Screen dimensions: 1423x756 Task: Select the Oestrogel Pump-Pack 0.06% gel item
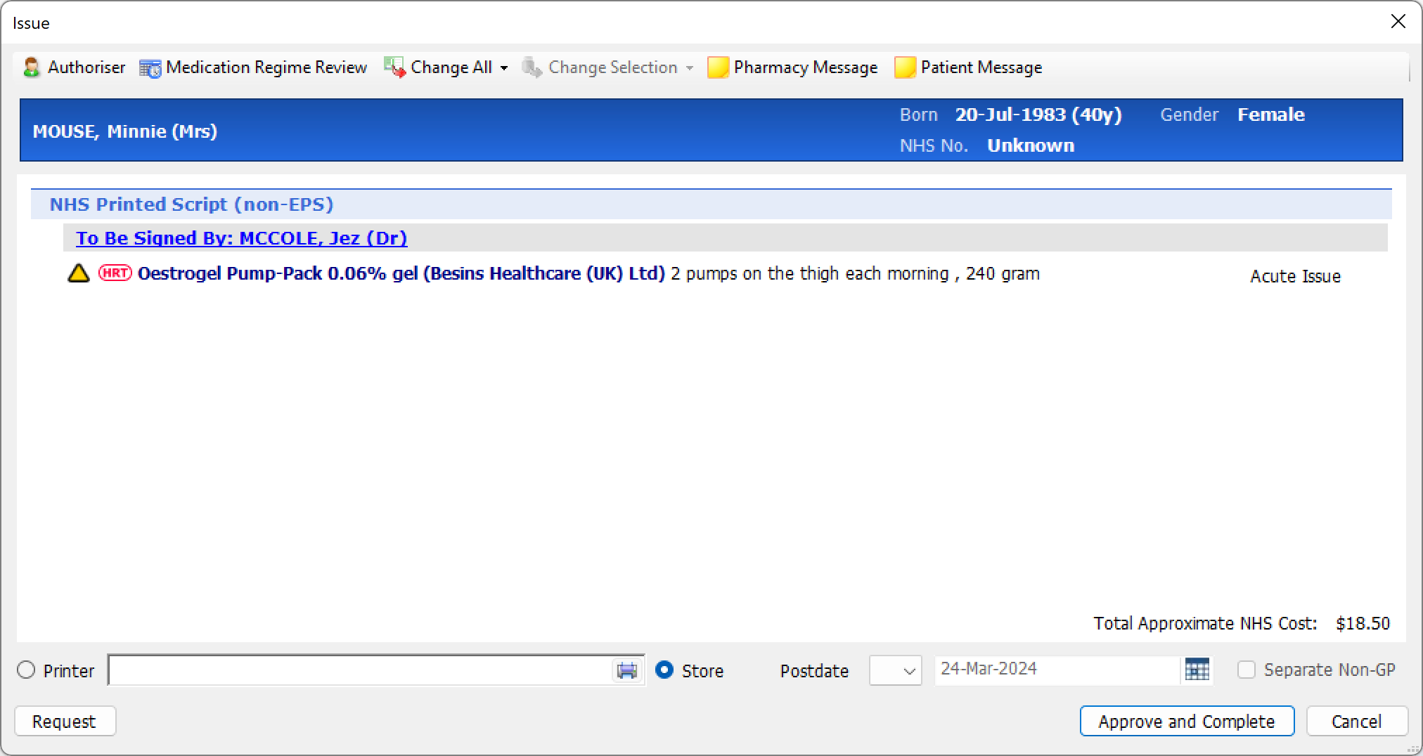[x=401, y=273]
